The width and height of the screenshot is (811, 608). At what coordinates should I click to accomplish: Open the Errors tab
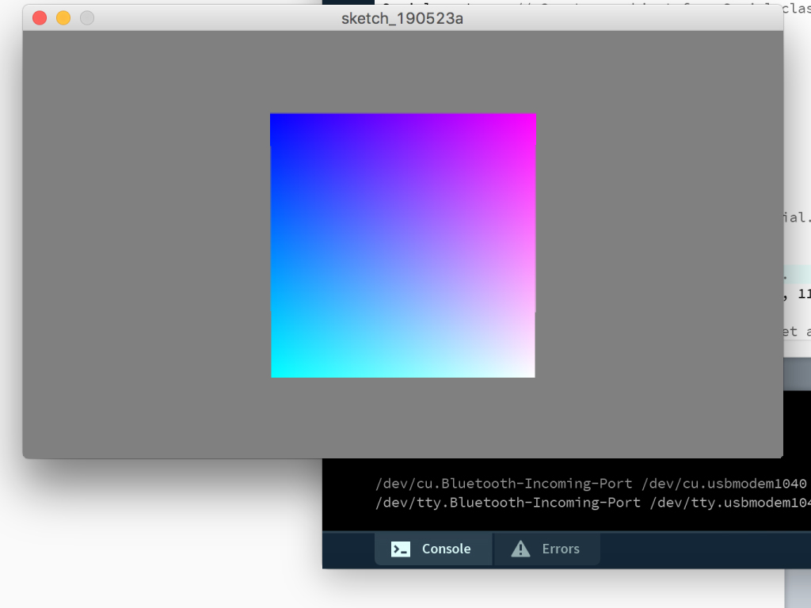click(x=546, y=549)
